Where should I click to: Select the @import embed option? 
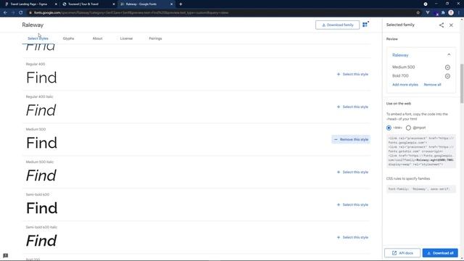point(408,128)
